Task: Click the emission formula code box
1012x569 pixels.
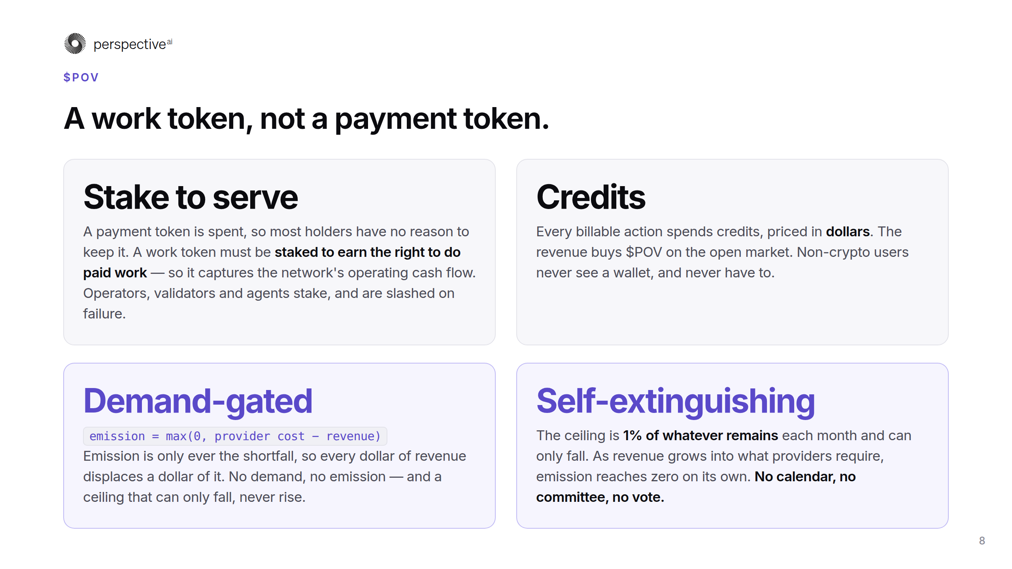Action: coord(235,436)
